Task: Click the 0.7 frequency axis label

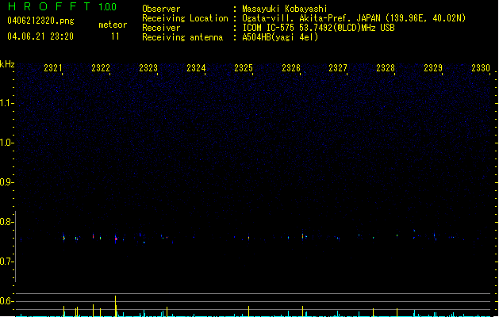Action: [6, 262]
